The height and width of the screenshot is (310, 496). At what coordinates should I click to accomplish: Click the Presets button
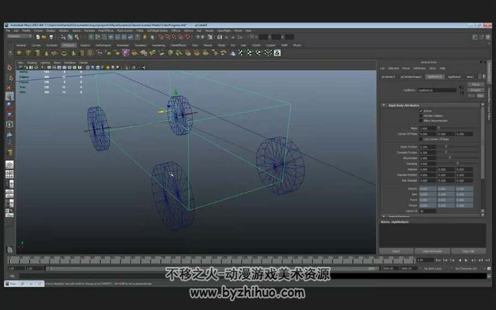(x=476, y=90)
